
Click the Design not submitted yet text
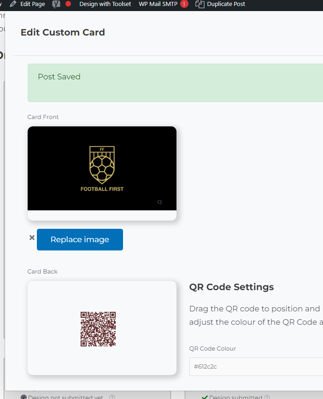65,397
